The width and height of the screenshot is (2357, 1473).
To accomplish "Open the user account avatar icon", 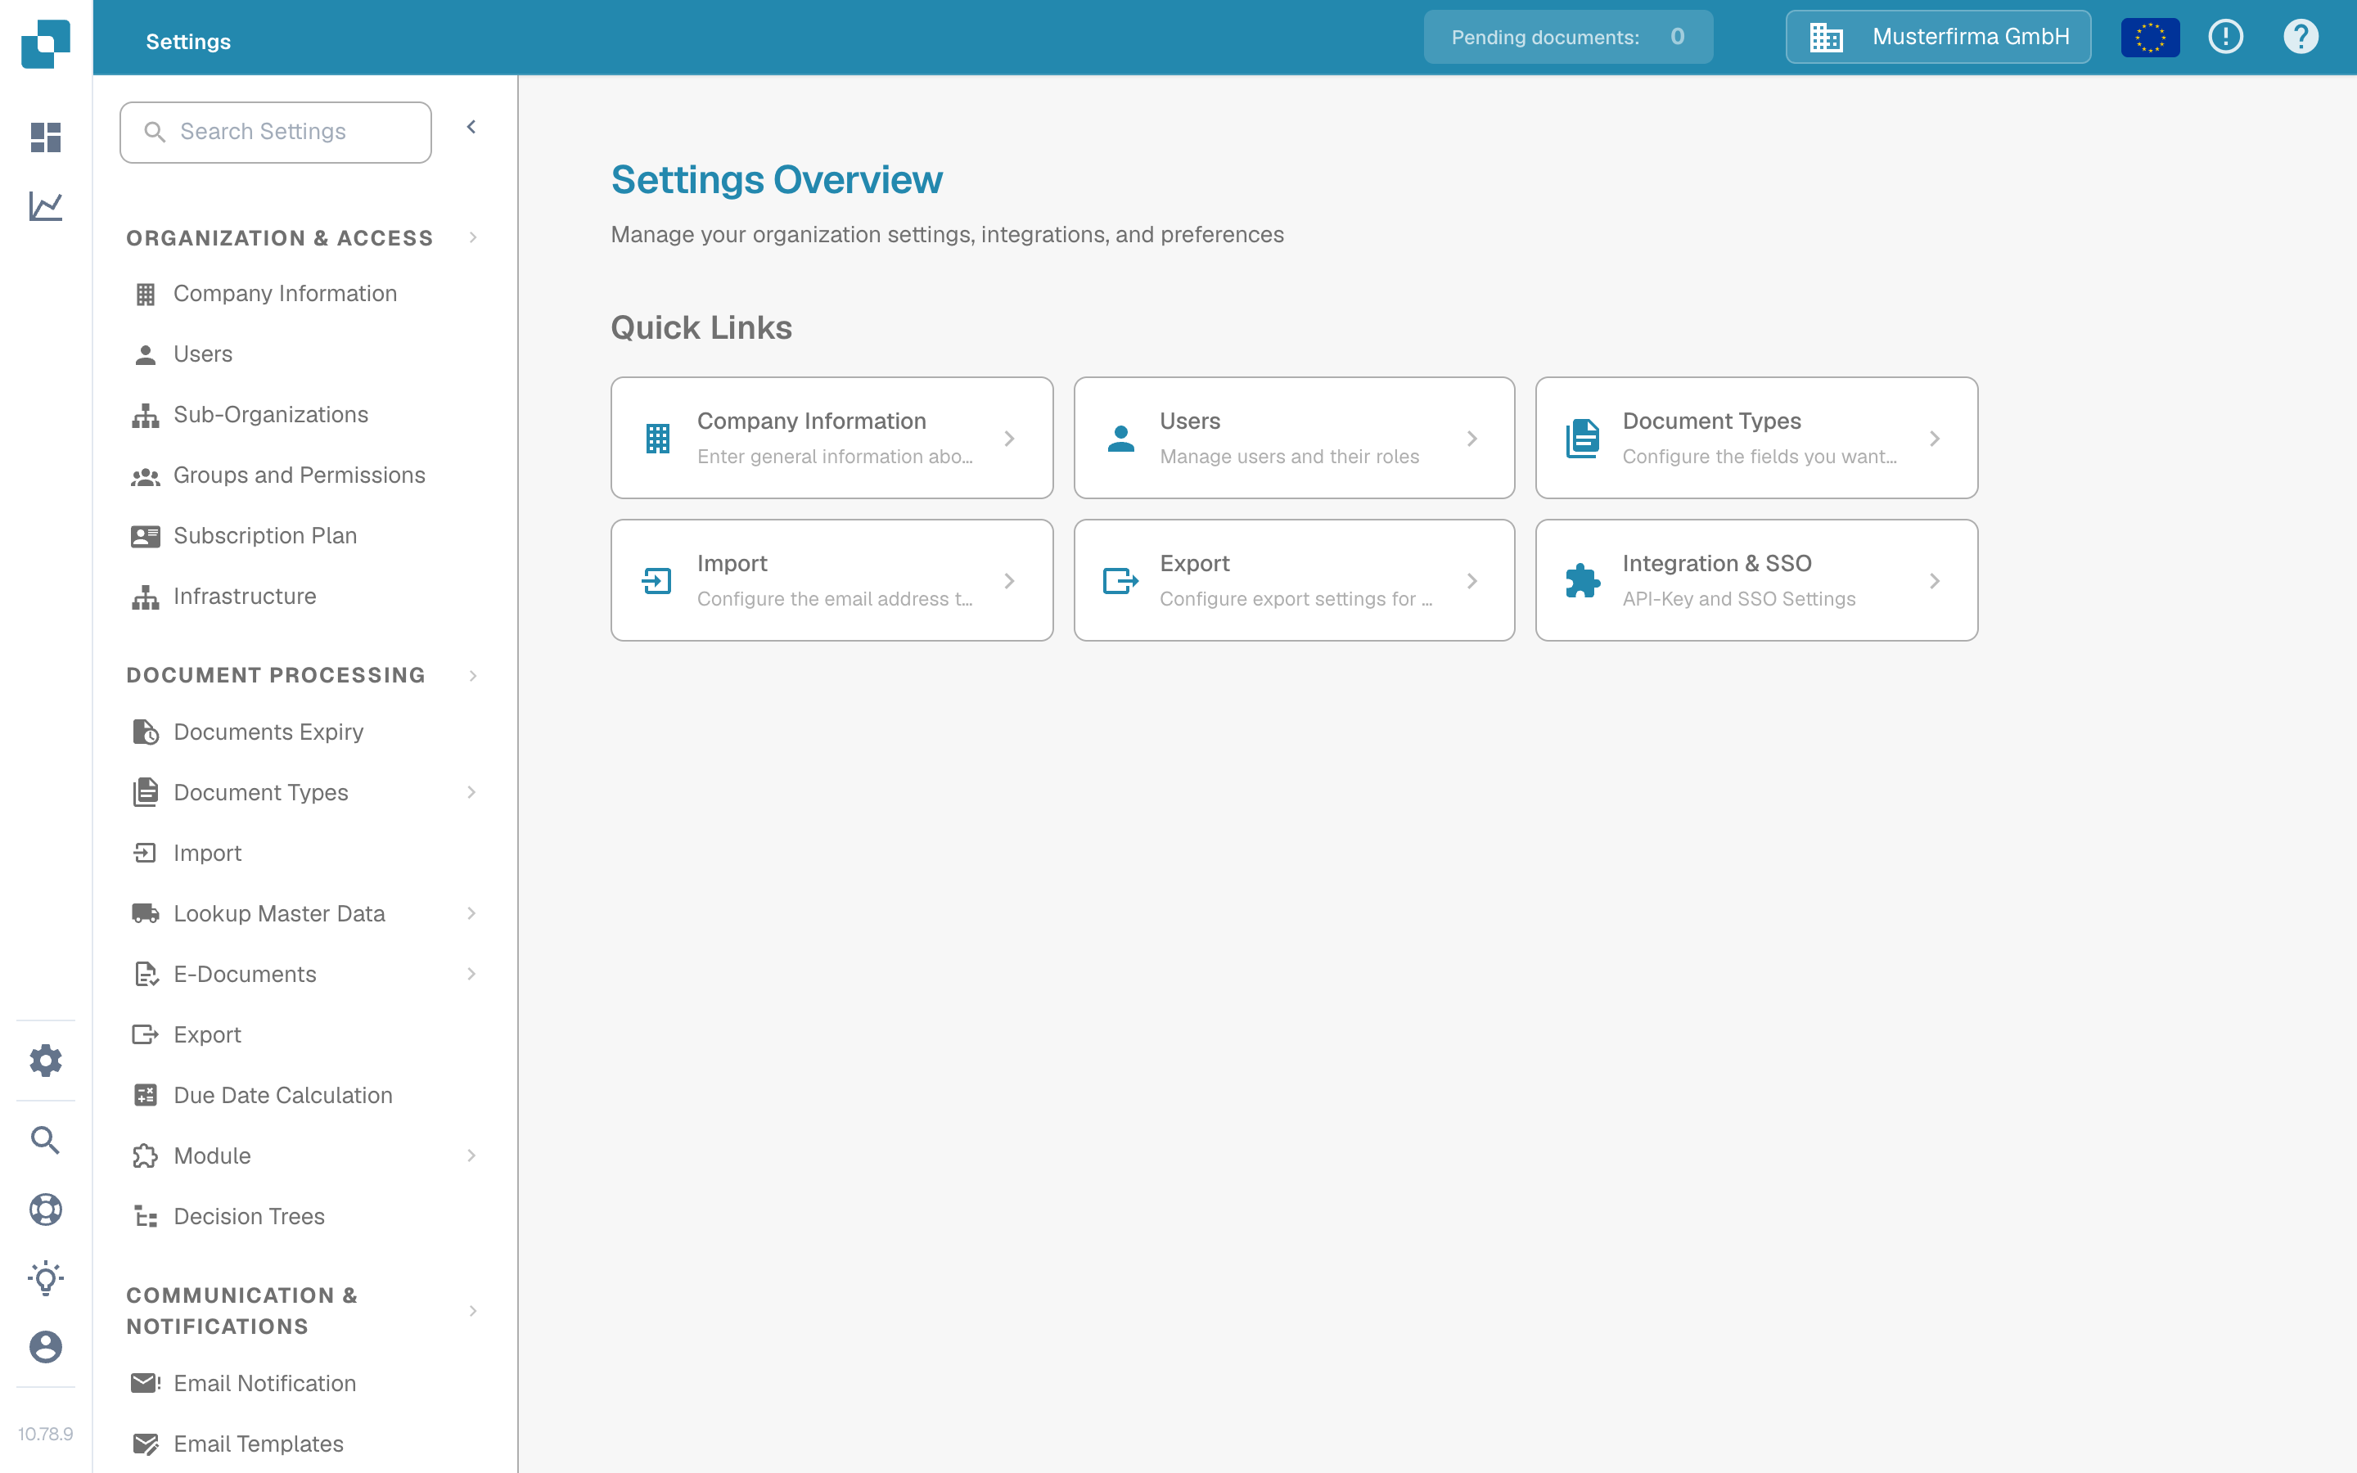I will pos(46,1347).
